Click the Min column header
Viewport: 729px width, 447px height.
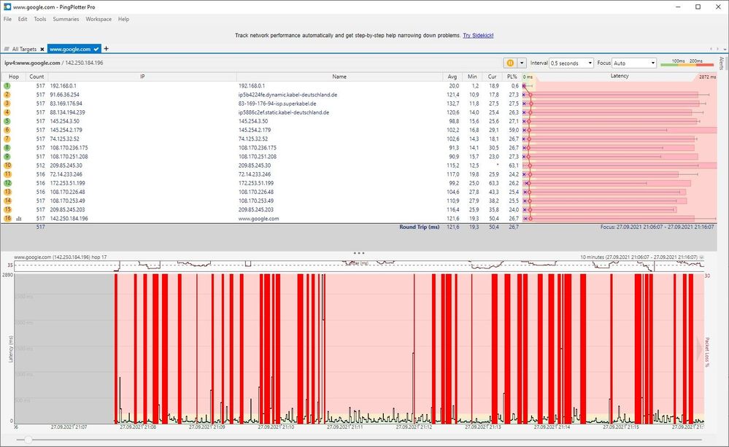click(472, 77)
